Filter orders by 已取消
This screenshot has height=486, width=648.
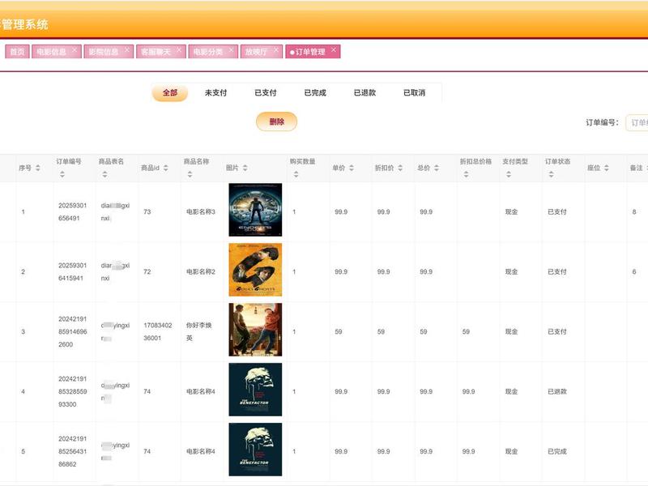[414, 92]
